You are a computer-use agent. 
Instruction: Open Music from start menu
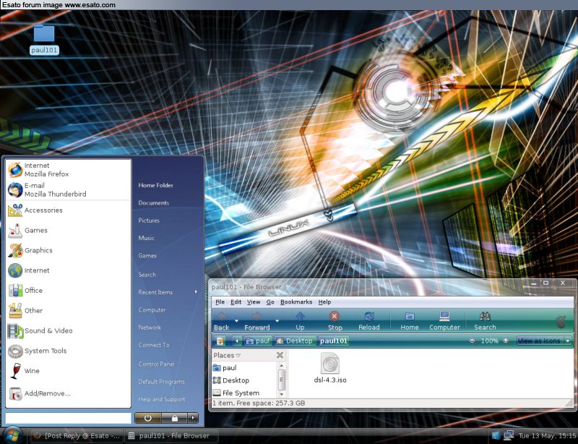tap(146, 238)
